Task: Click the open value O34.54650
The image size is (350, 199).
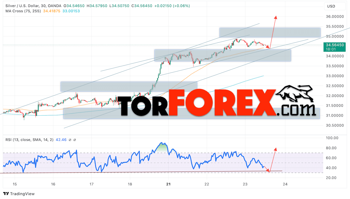Action: (75, 6)
